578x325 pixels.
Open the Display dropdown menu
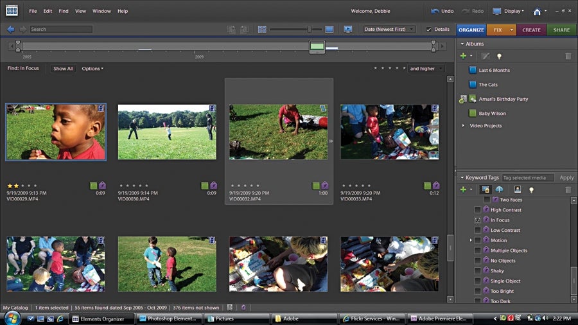coord(509,11)
